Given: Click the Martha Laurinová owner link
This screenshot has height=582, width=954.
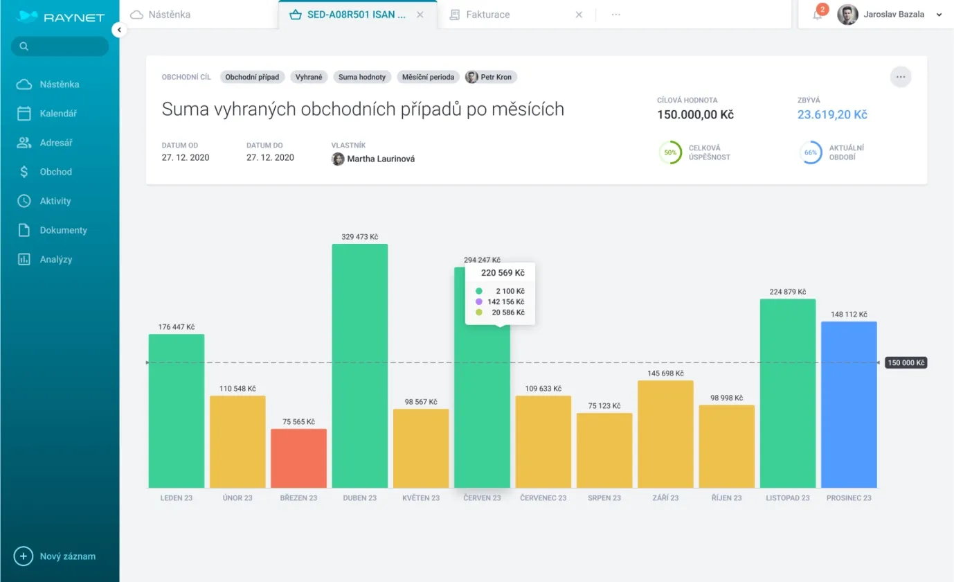Looking at the screenshot, I should click(380, 159).
